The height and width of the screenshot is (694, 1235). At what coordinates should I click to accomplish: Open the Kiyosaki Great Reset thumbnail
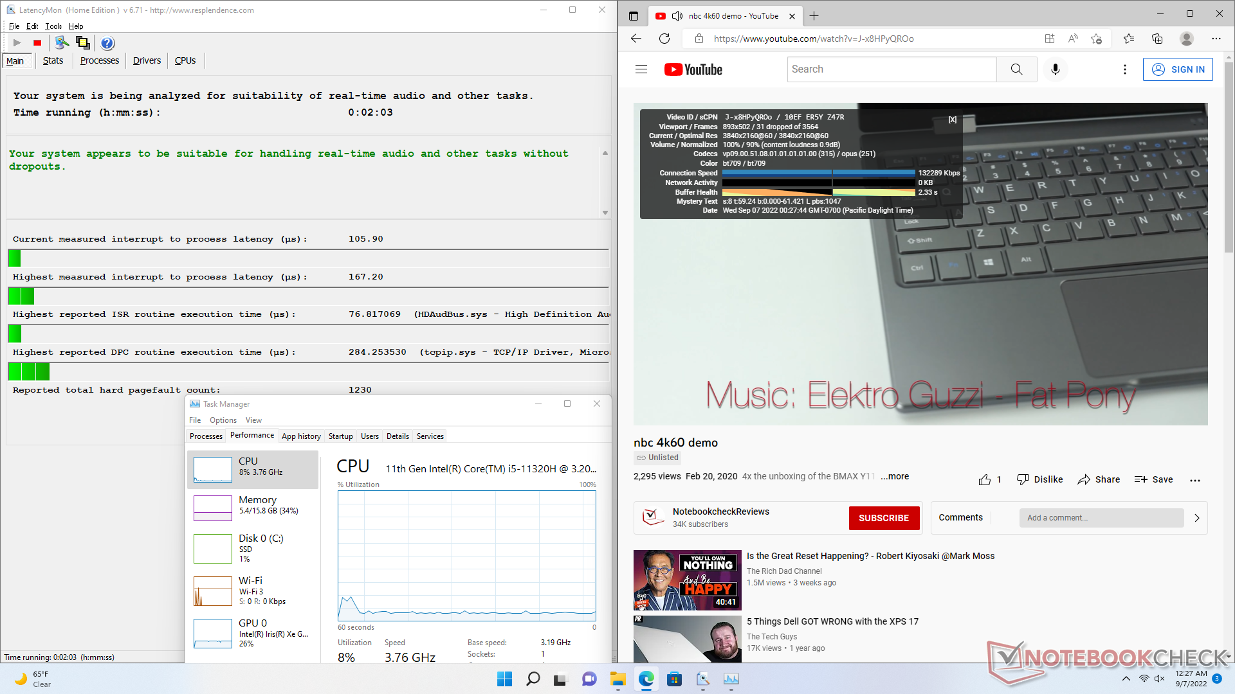687,580
